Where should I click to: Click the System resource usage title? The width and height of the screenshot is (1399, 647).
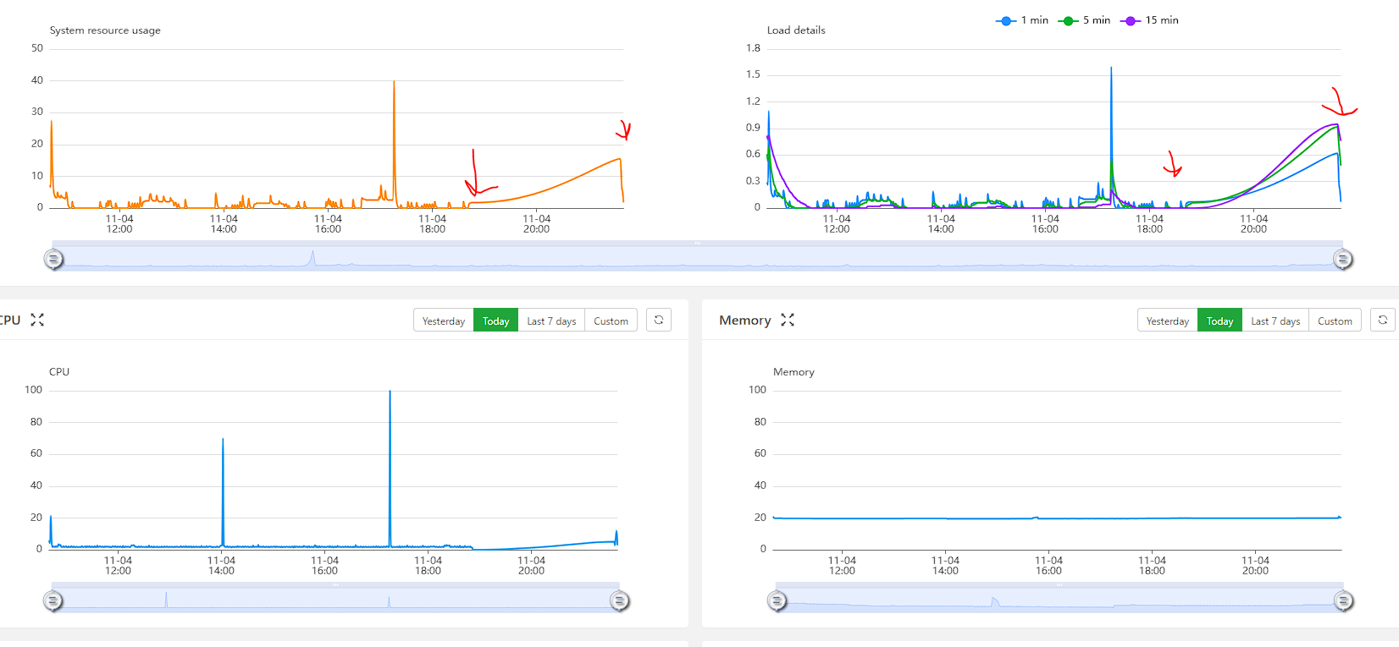pos(105,30)
